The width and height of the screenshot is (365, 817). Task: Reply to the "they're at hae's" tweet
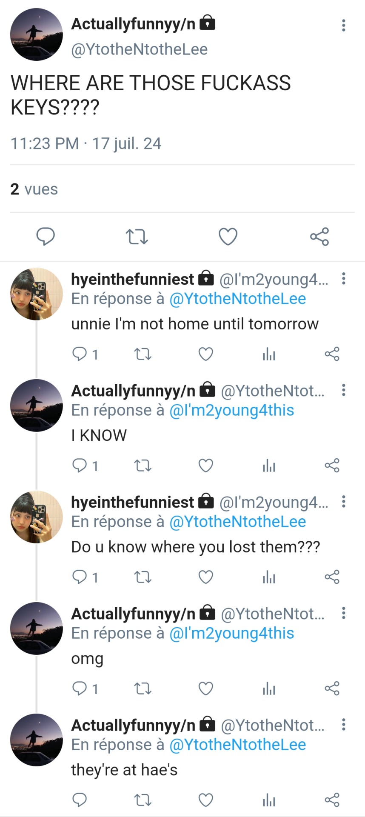click(x=80, y=800)
